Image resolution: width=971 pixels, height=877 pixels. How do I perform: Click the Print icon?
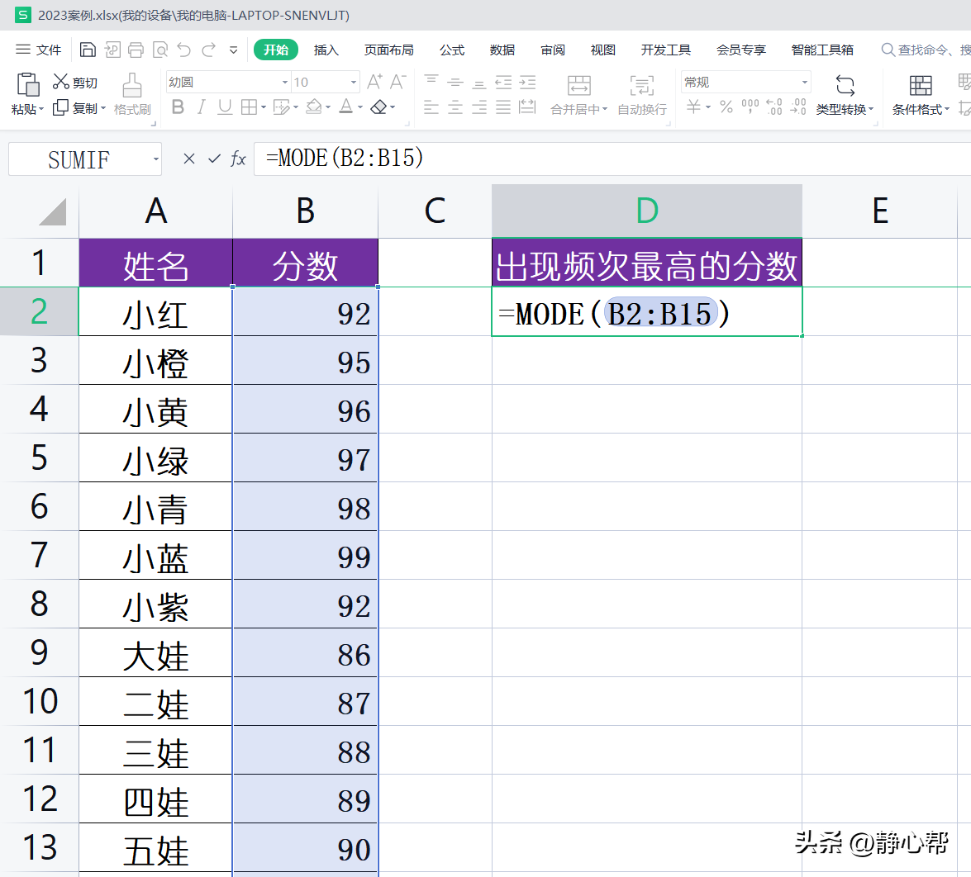[136, 50]
